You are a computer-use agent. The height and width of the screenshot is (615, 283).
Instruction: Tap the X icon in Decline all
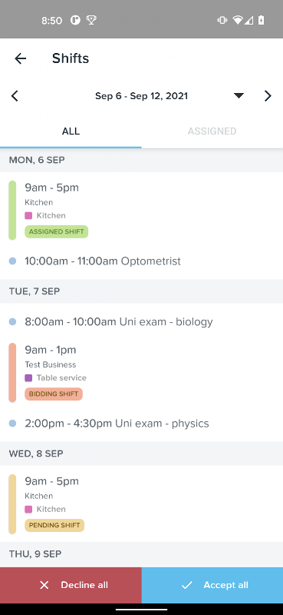point(44,585)
